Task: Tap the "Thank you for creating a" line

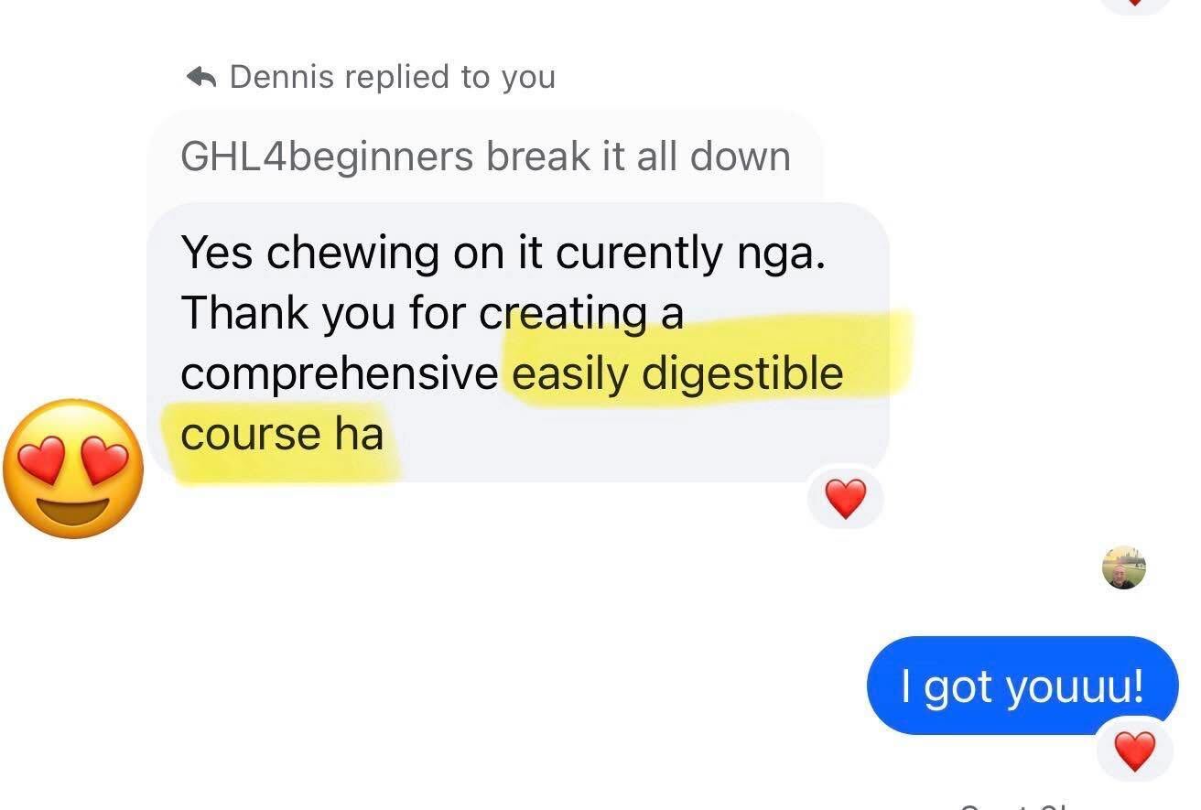Action: [x=432, y=314]
